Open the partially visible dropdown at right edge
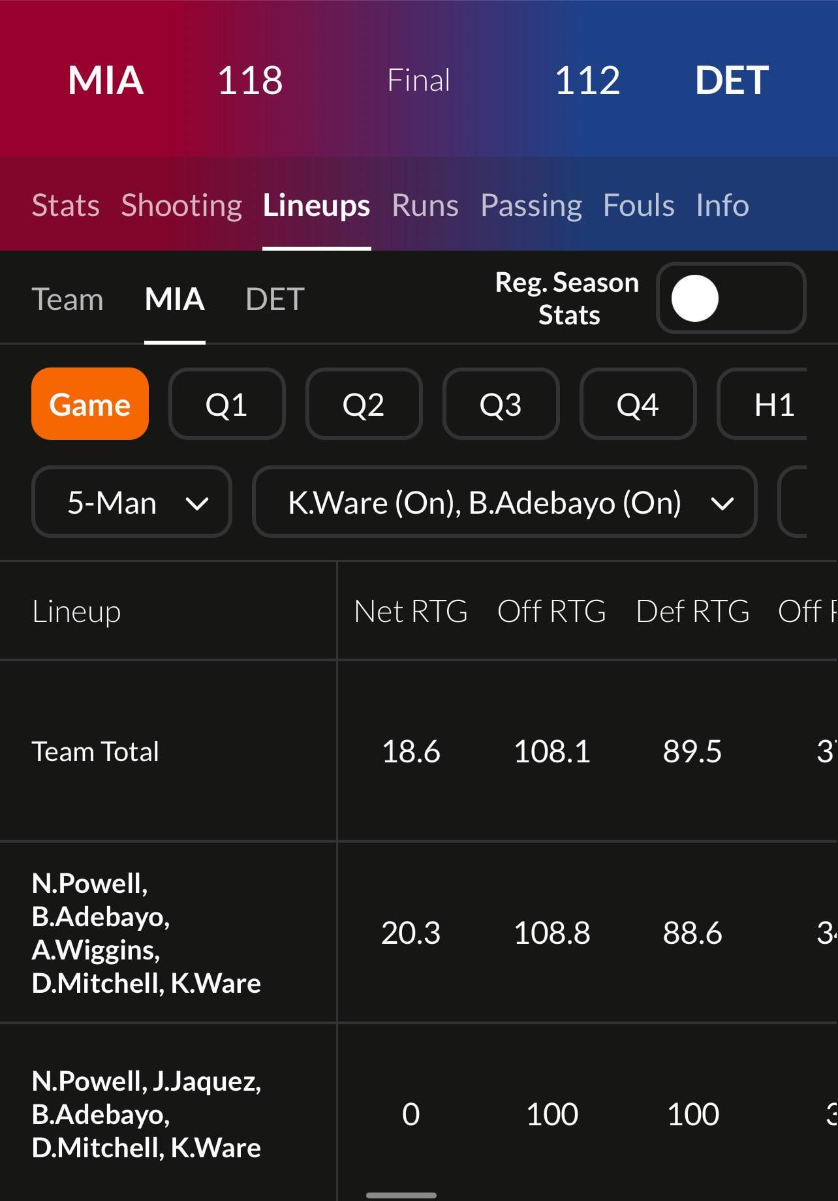 [x=794, y=502]
